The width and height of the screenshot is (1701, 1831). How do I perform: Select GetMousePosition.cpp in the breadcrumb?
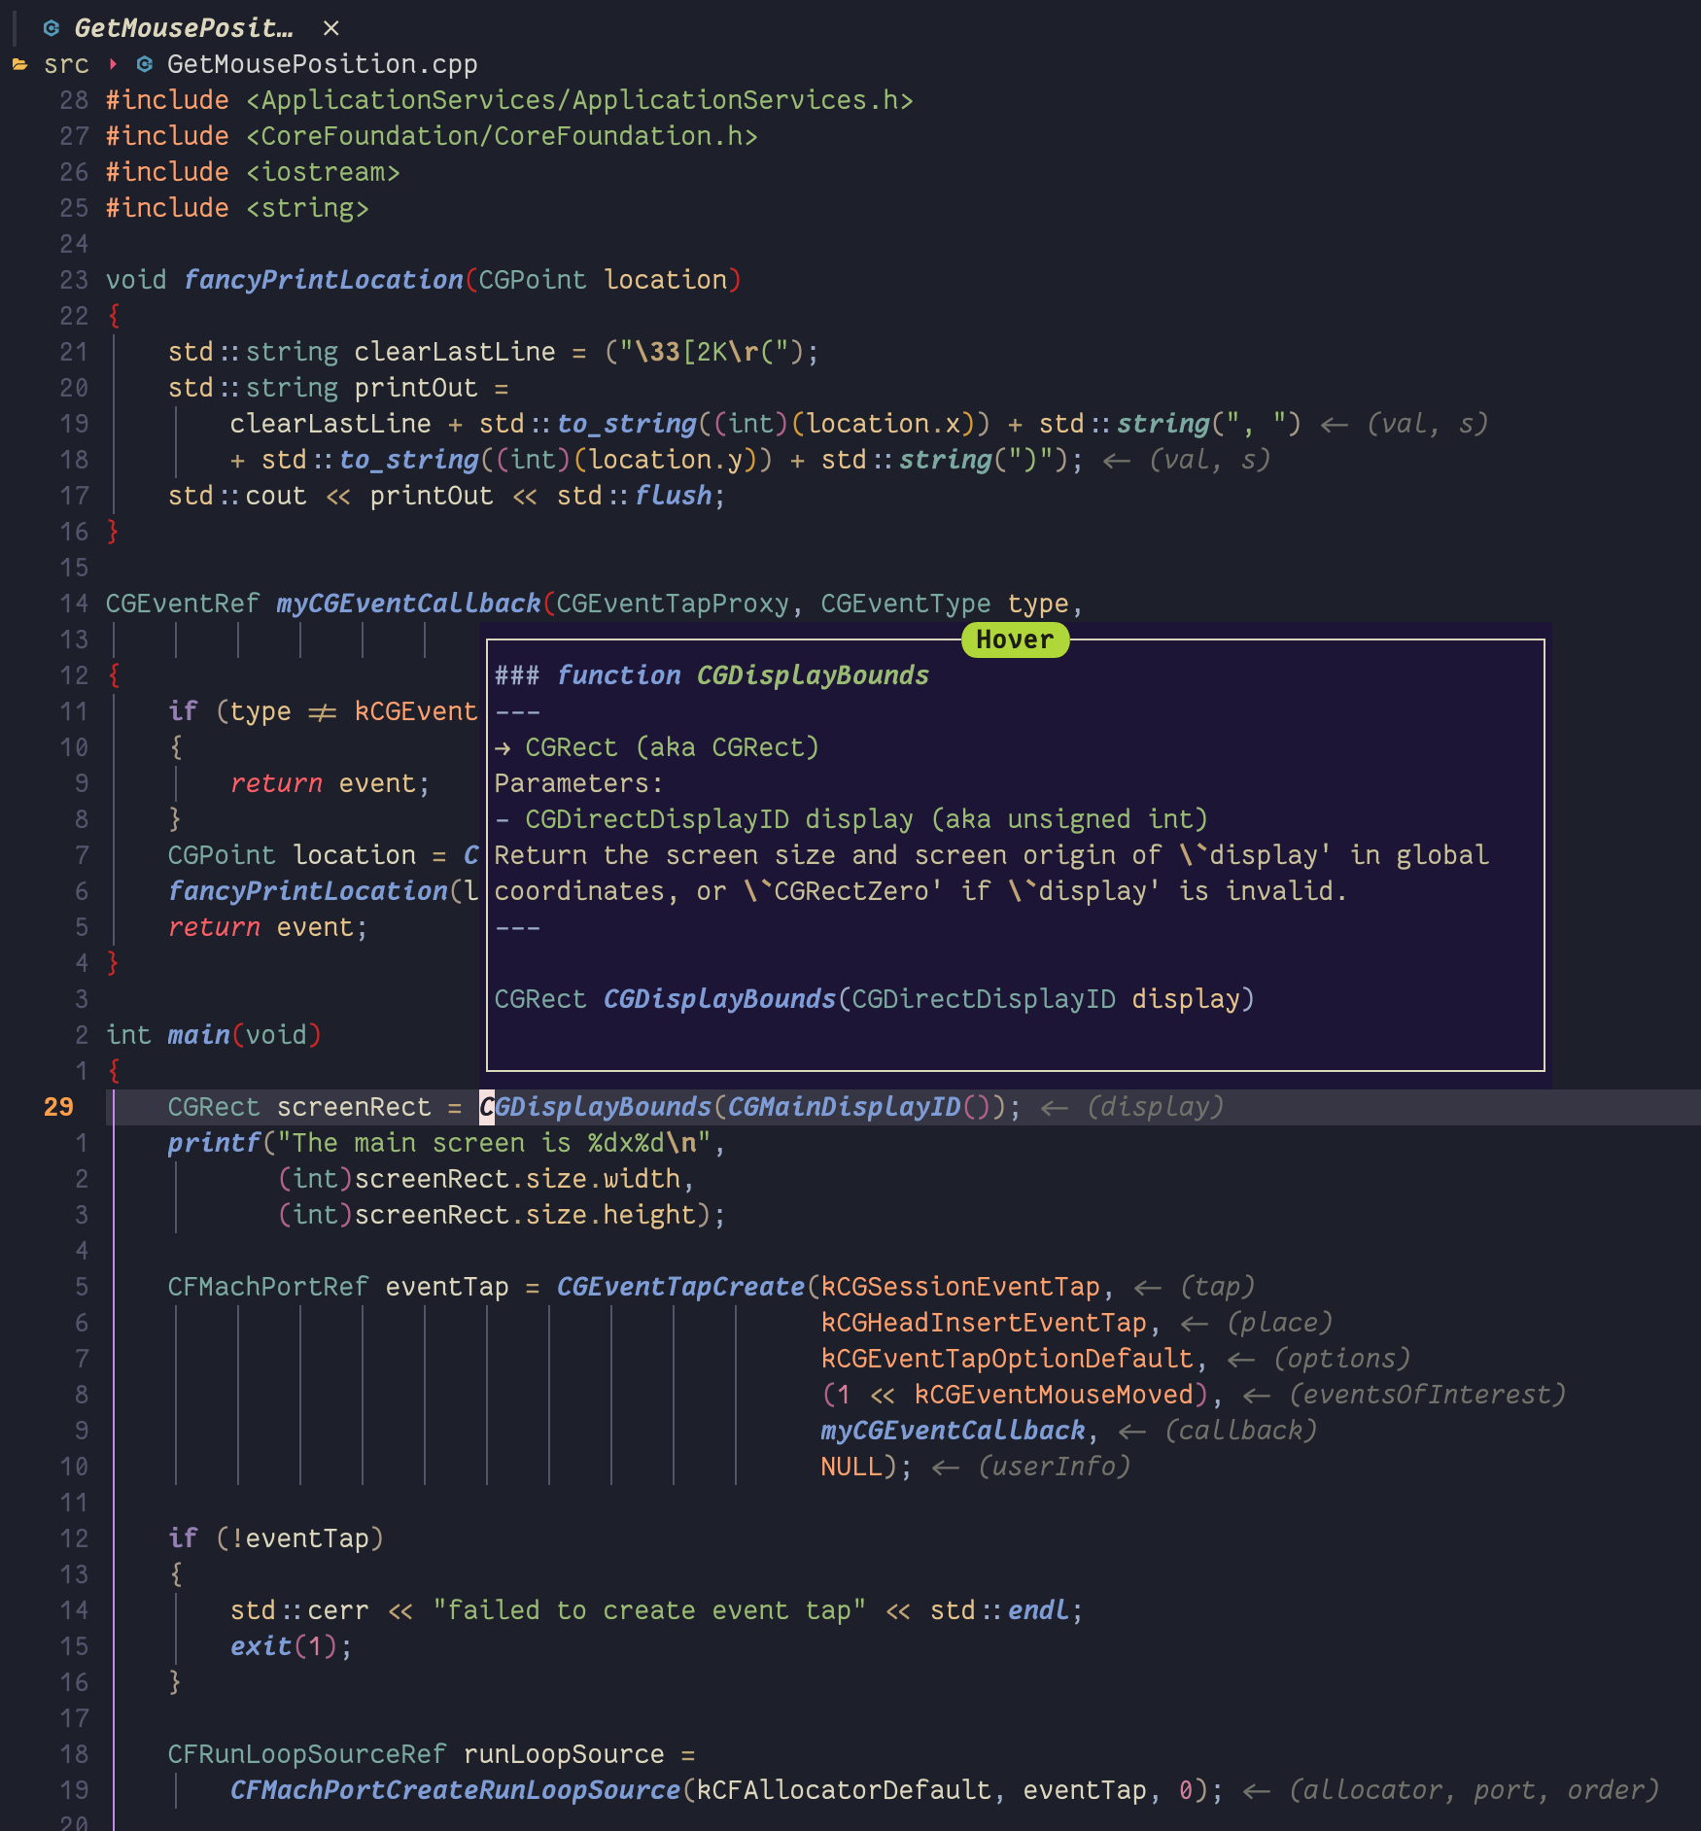point(321,64)
